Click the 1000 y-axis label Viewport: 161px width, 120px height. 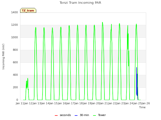15,37
